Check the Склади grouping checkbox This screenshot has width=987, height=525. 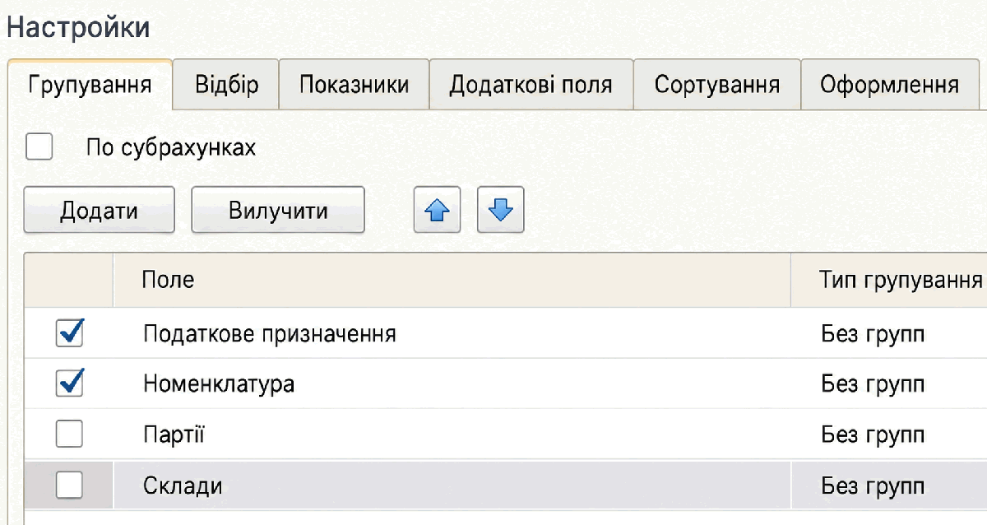pyautogui.click(x=69, y=486)
